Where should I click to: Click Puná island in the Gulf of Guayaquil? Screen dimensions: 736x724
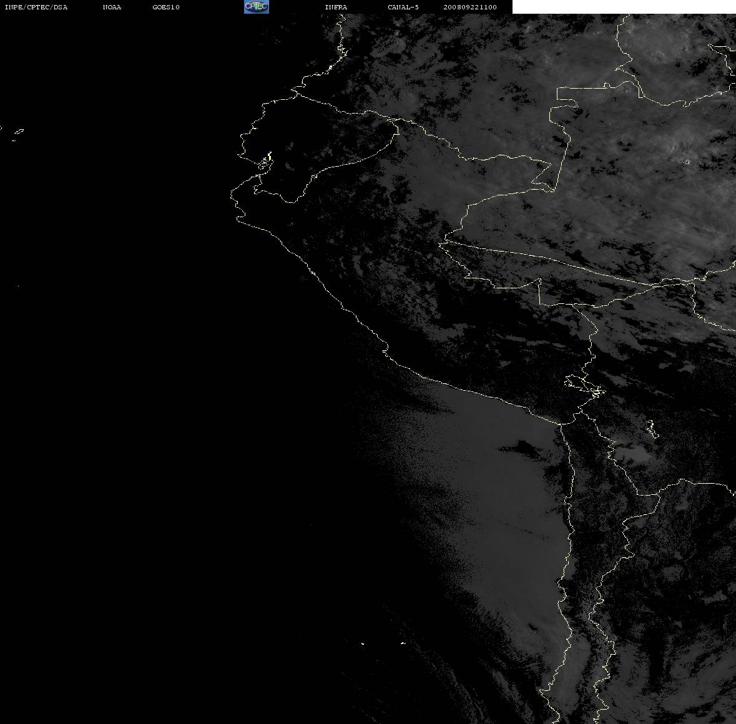pyautogui.click(x=265, y=162)
